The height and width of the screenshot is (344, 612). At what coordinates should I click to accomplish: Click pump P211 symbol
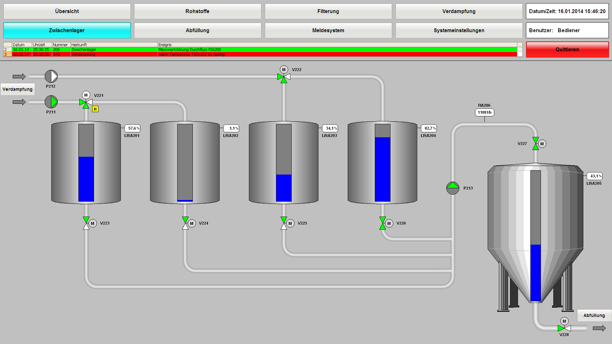point(51,102)
